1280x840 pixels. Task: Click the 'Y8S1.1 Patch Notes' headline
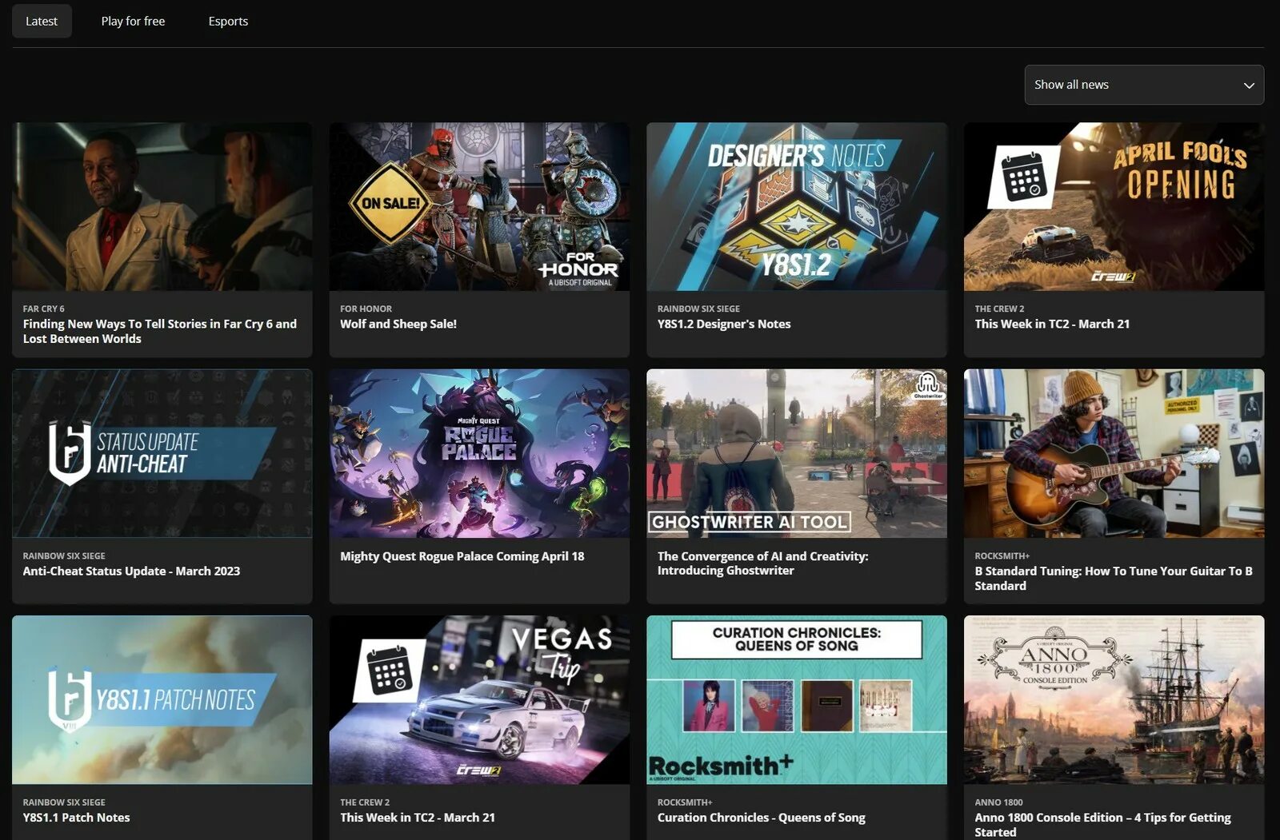(x=76, y=818)
